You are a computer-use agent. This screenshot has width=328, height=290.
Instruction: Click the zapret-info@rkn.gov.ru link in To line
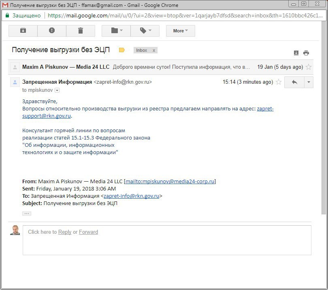click(131, 196)
